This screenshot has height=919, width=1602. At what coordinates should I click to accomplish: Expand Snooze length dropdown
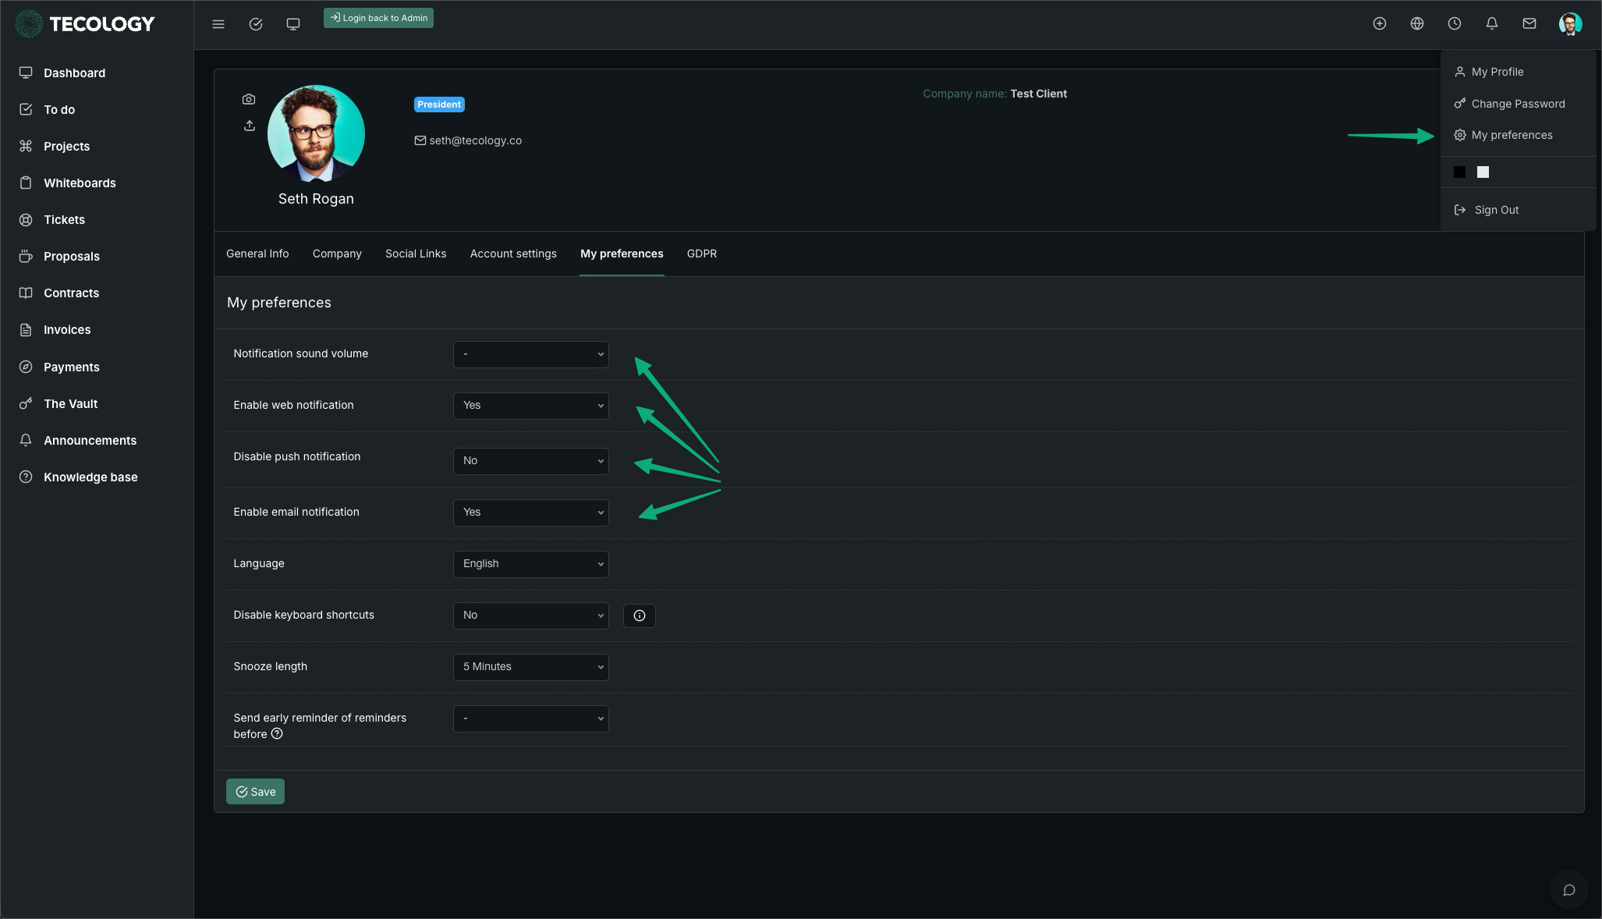tap(530, 667)
